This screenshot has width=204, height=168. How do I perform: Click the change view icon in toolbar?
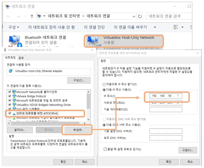(x=176, y=27)
